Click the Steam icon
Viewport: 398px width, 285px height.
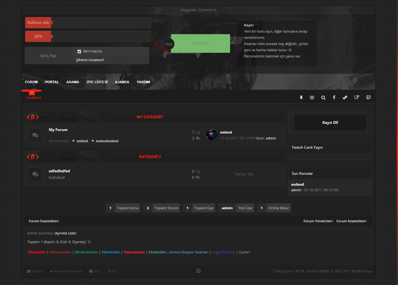pyautogui.click(x=345, y=97)
